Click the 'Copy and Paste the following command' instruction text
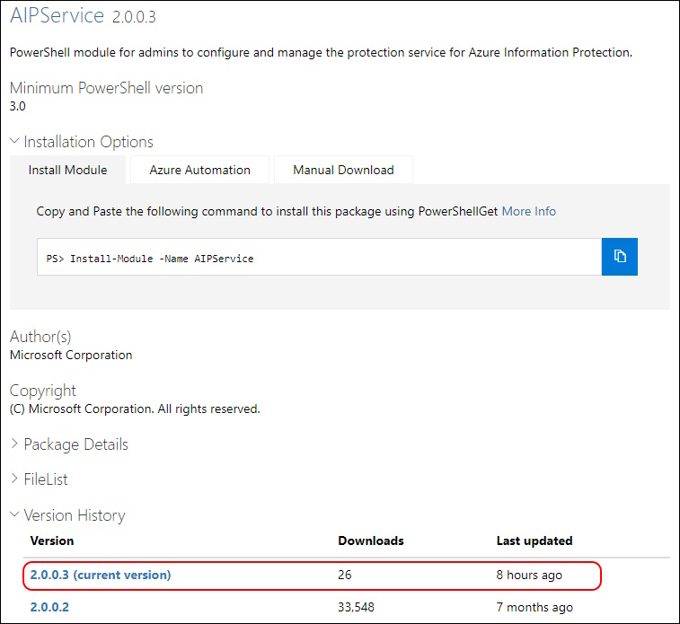The image size is (680, 624). (267, 212)
